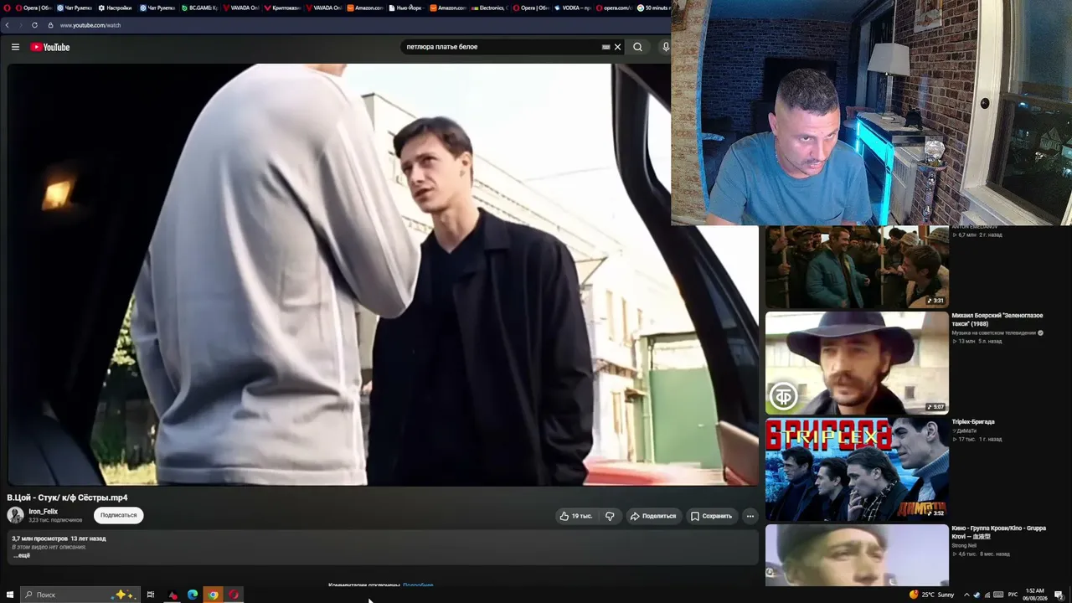Viewport: 1072px width, 603px height.
Task: Start voice search with the microphone
Action: point(666,47)
